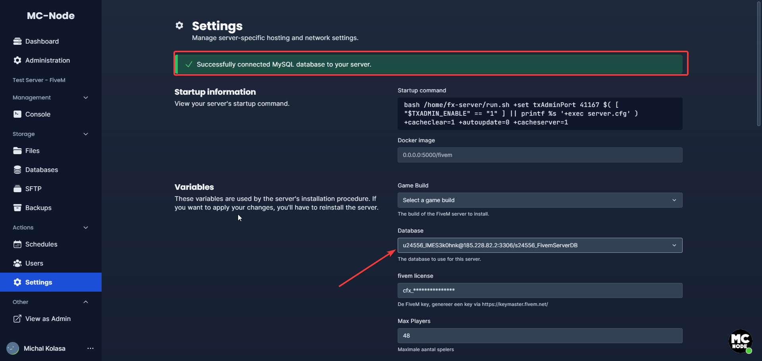Click the keymaster.fivem.net help text
Viewport: 762px width, 361px height.
(x=473, y=304)
